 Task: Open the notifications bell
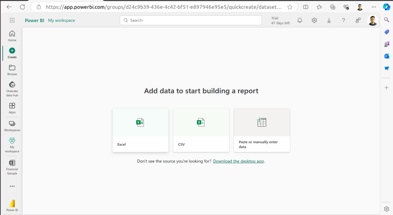(x=300, y=20)
